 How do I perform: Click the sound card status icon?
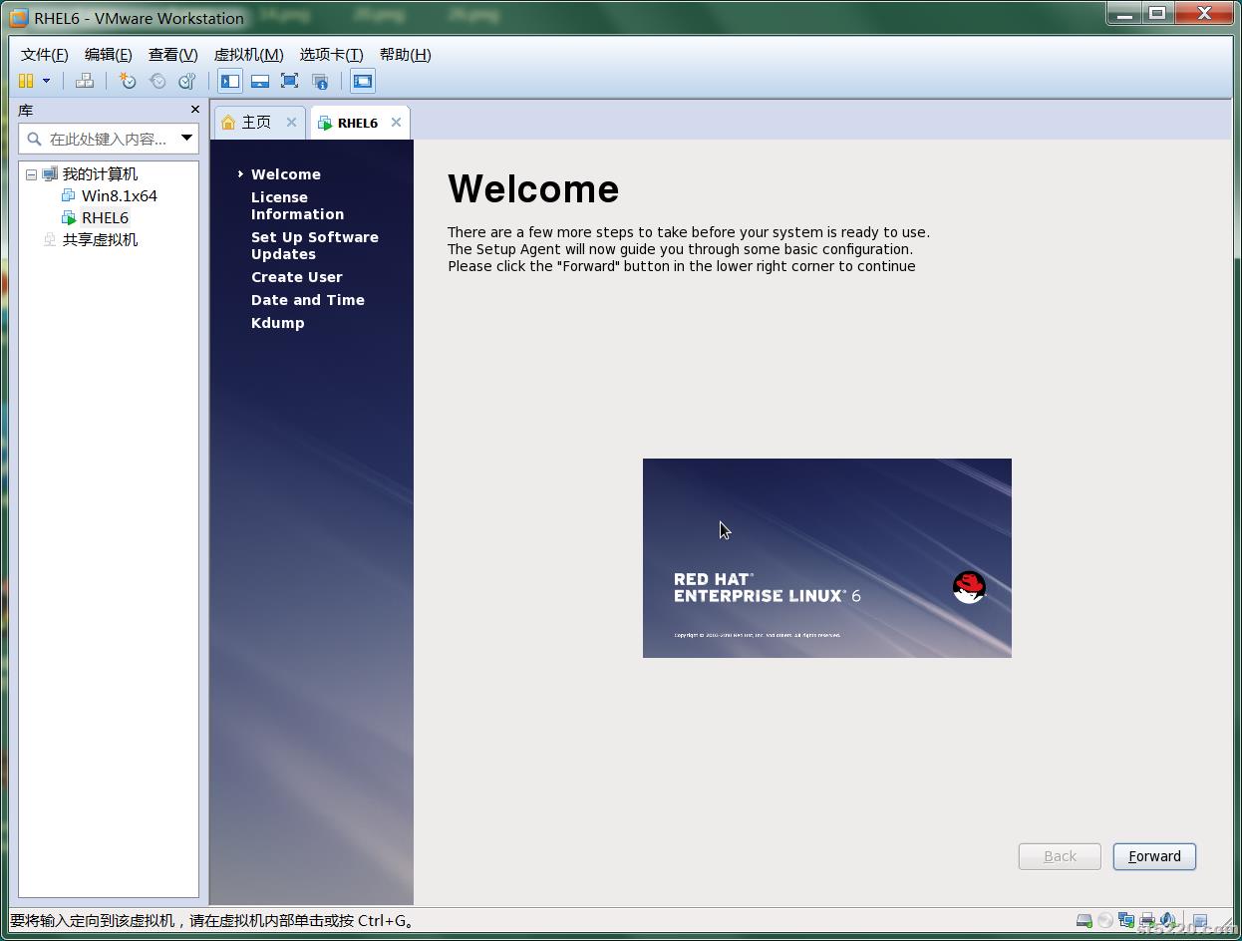click(x=1167, y=920)
